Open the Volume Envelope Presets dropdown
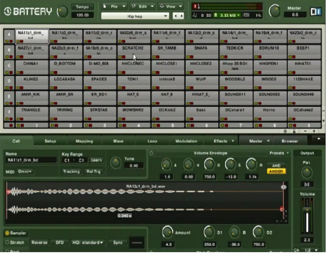This screenshot has width=326, height=253. point(279,153)
